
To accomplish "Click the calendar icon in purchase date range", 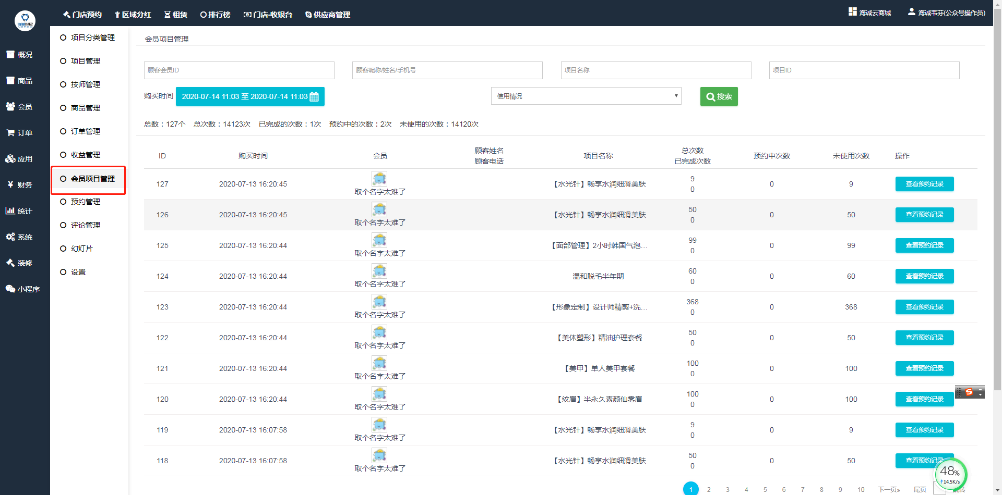I will tap(314, 97).
